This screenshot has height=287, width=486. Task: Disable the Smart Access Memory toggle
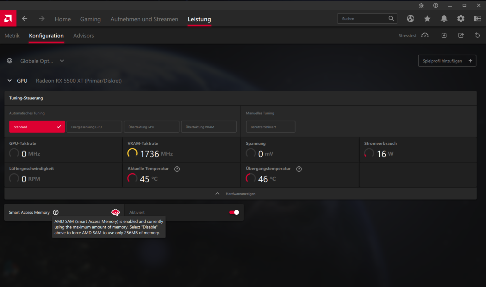point(234,212)
